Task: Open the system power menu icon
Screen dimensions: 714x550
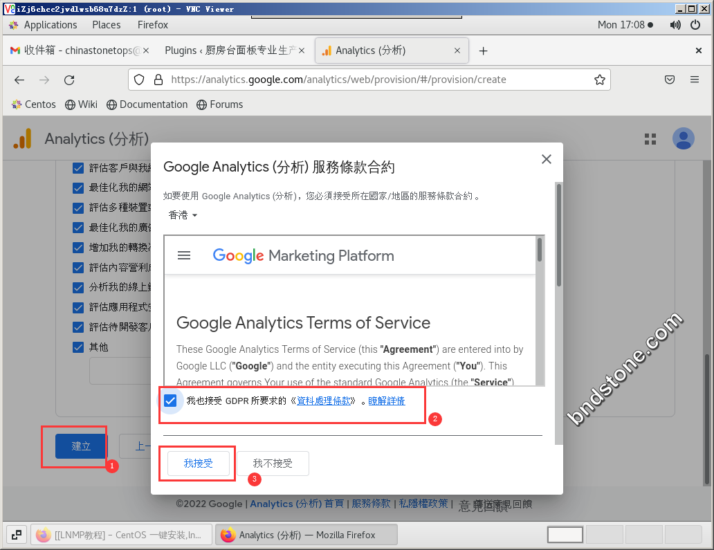Action: pyautogui.click(x=695, y=25)
